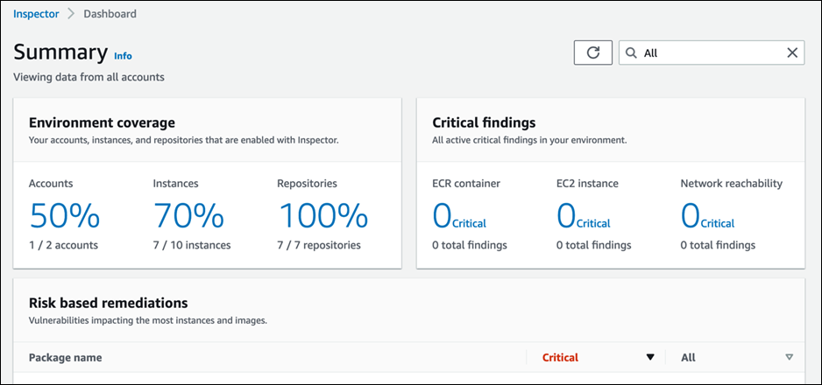This screenshot has height=385, width=822.
Task: Click the Repositories label
Action: (x=308, y=184)
